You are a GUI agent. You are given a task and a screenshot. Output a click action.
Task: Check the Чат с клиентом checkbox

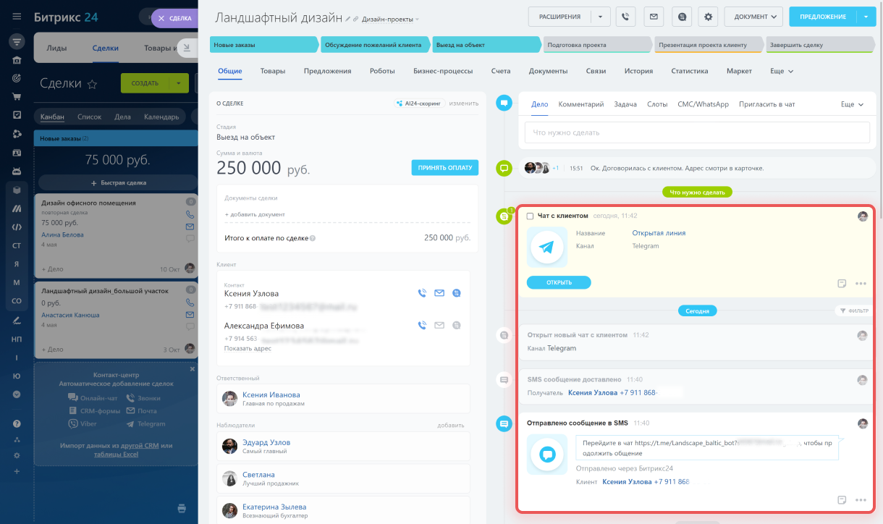pos(531,216)
